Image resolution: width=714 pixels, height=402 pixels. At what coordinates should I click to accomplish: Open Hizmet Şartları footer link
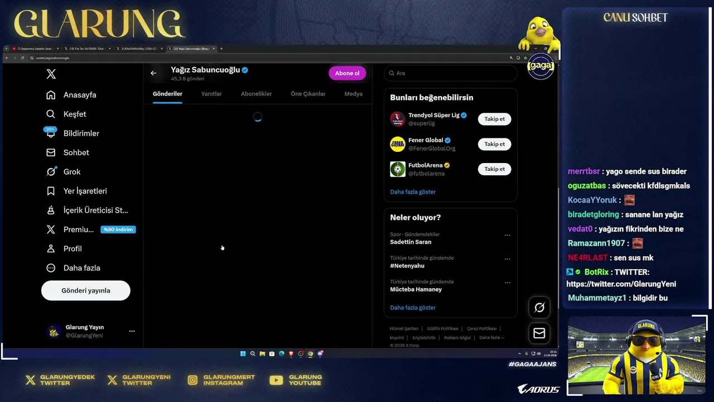404,329
